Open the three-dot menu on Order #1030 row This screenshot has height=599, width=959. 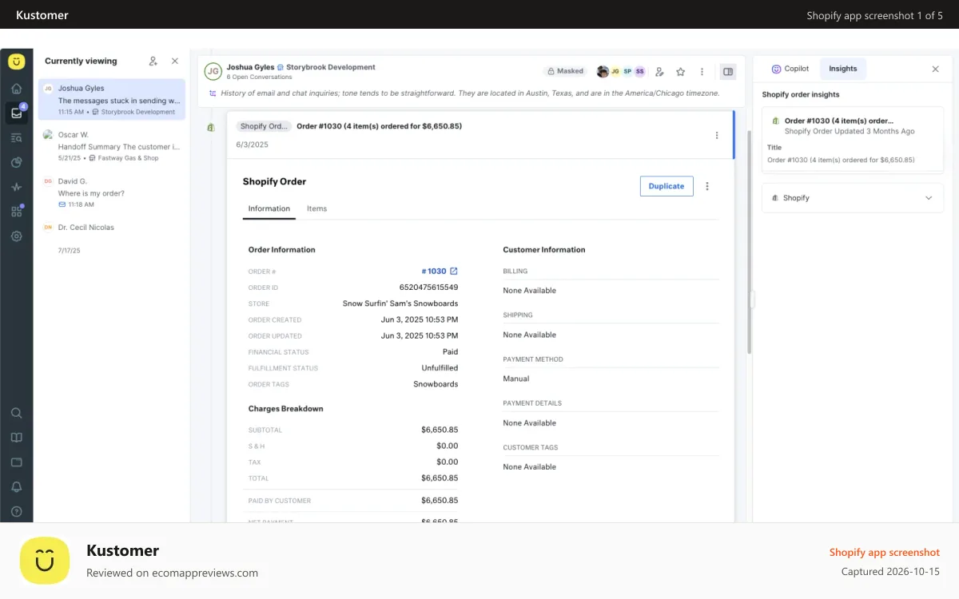[x=717, y=136]
